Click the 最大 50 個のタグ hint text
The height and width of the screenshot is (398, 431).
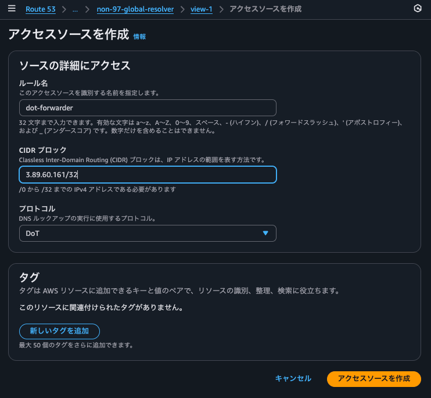pos(76,345)
